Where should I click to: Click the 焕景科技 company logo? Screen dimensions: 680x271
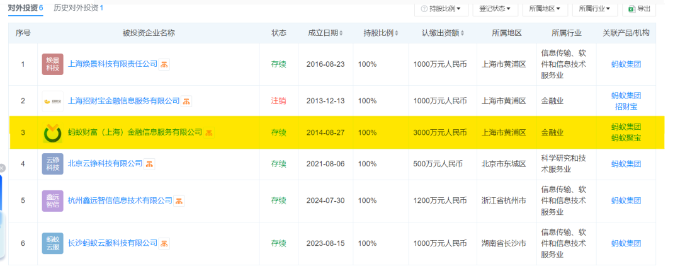coord(52,64)
